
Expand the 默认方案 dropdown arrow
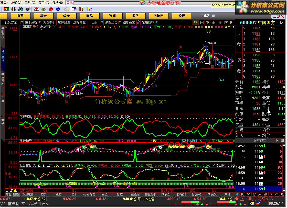tap(22, 22)
